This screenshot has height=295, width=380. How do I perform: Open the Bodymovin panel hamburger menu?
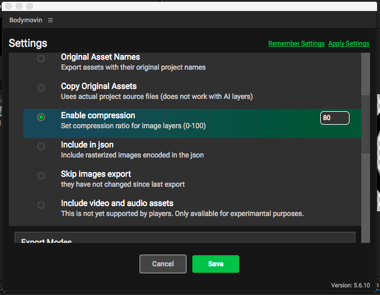[50, 20]
